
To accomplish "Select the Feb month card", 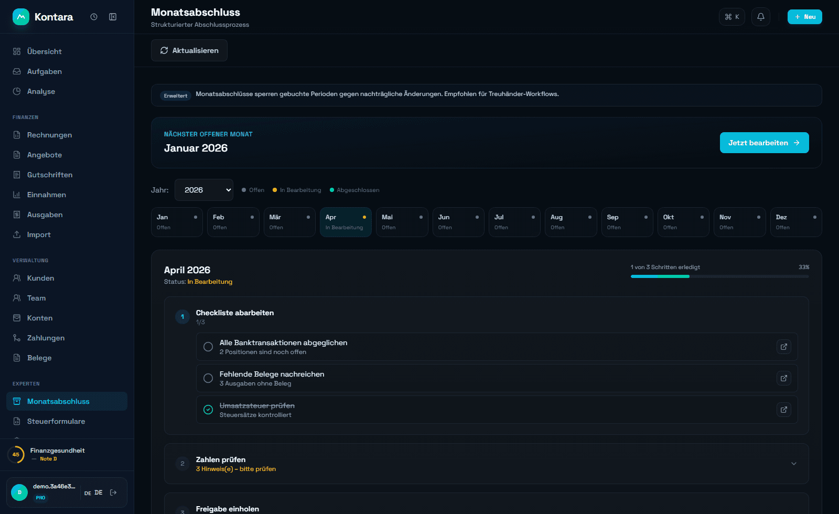I will pos(233,222).
